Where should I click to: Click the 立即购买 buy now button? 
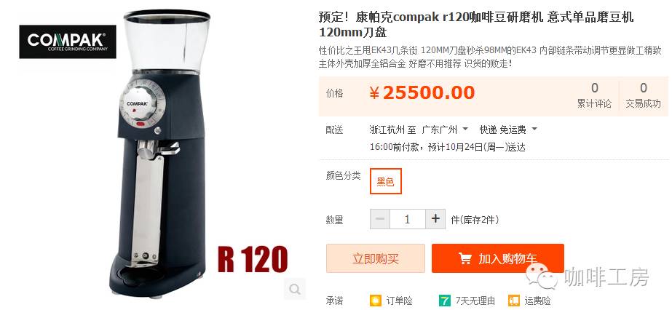pos(376,258)
